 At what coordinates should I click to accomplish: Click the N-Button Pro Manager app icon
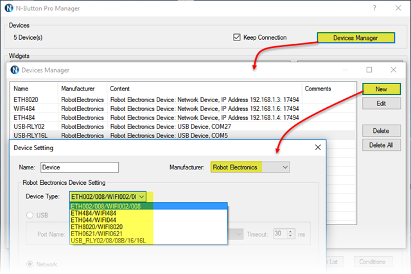[9, 8]
